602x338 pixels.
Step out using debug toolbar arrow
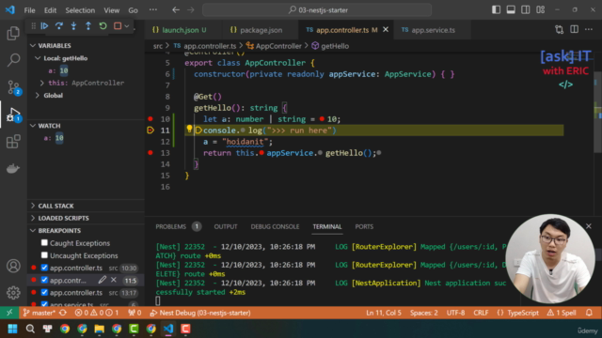[x=88, y=26]
